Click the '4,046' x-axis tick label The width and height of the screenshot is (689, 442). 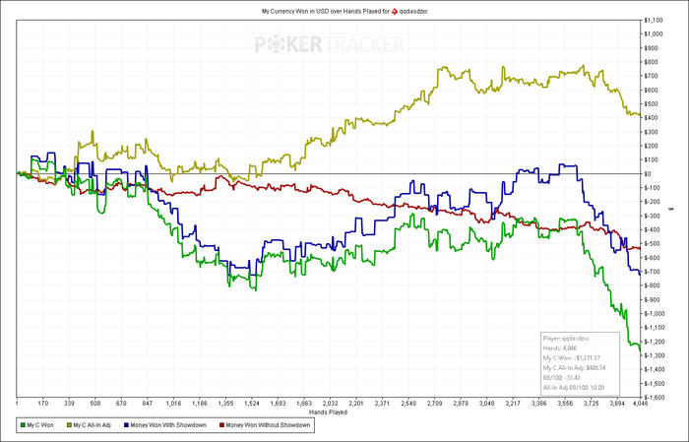[x=639, y=403]
